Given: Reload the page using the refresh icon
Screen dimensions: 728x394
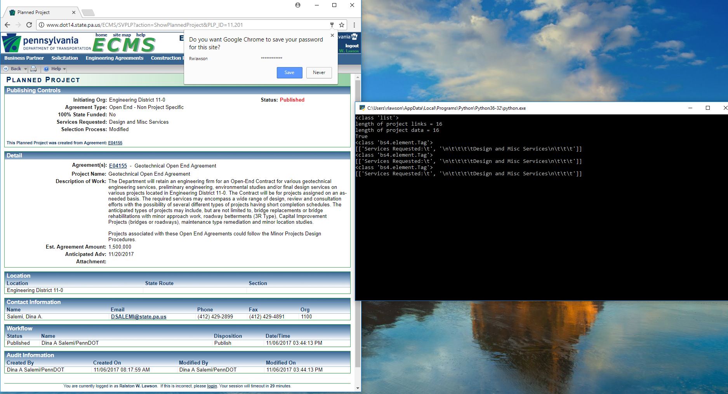Looking at the screenshot, I should (29, 24).
